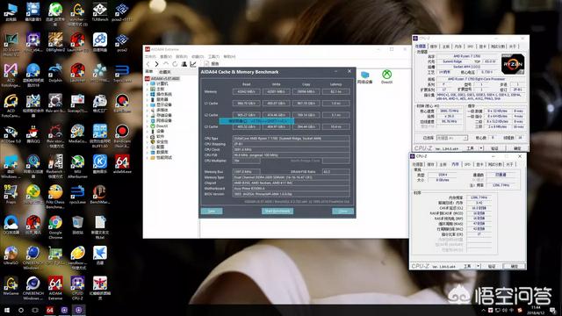Open the MediaCoder desktop icon

point(77,133)
